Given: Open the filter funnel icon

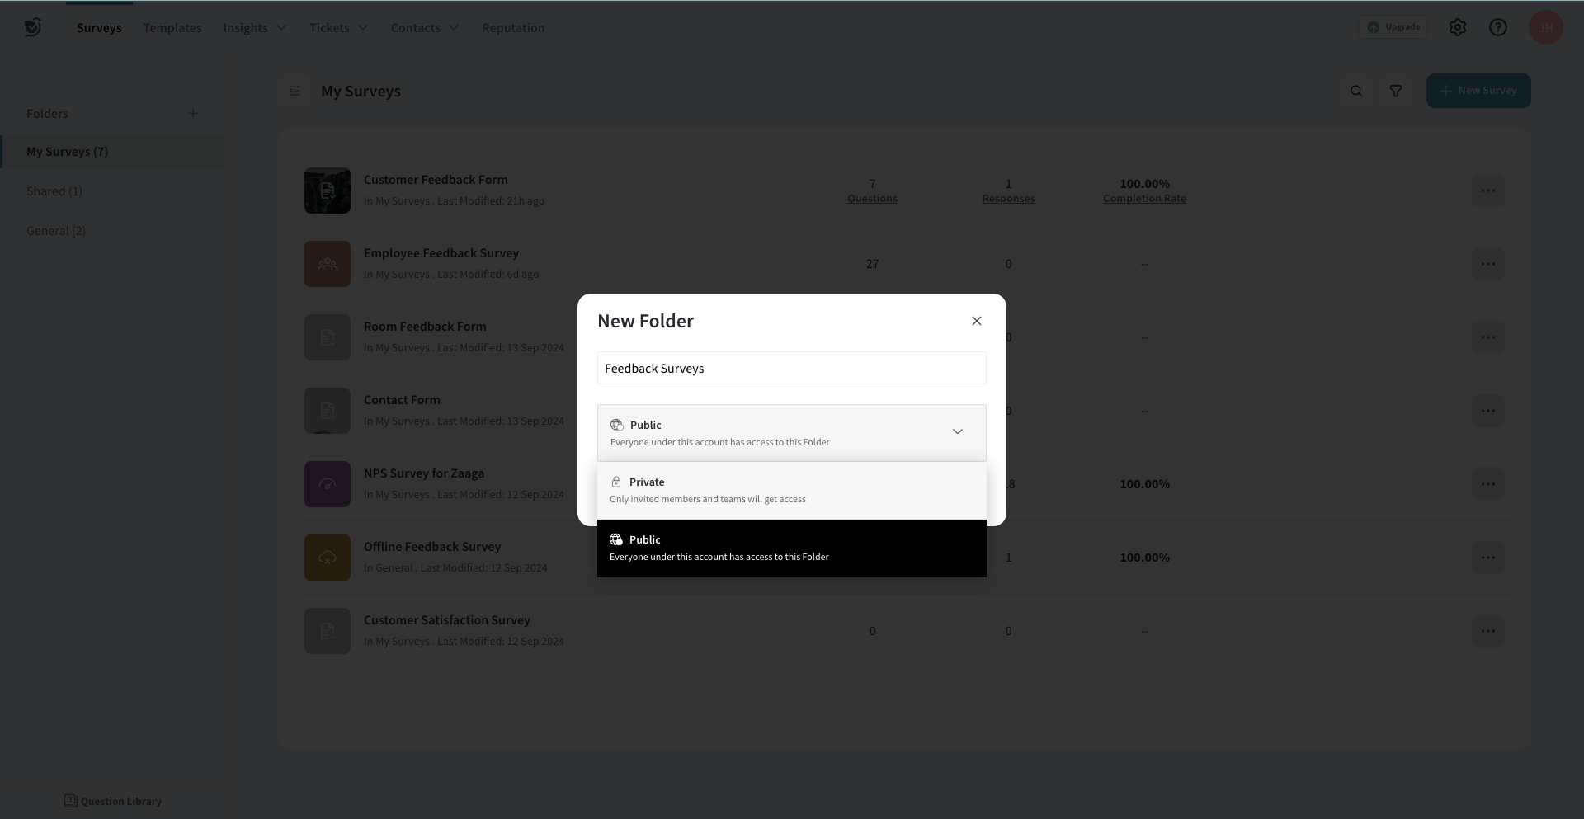Looking at the screenshot, I should point(1396,91).
